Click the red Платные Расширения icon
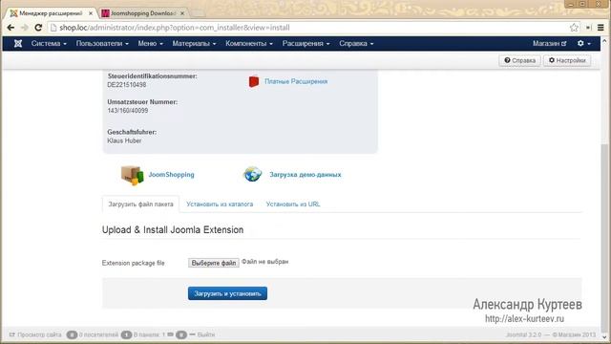611x344 pixels. [254, 81]
